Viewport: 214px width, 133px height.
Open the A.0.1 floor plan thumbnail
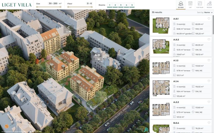pos(161,26)
